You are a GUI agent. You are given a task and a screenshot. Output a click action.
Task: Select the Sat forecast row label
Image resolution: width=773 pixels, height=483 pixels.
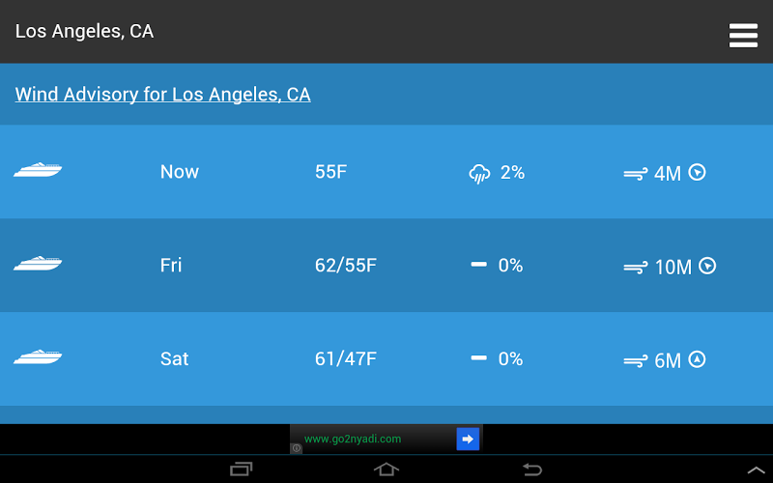(x=174, y=359)
